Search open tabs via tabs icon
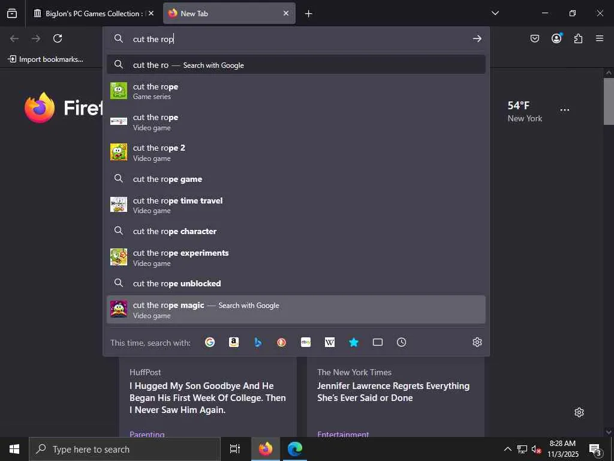This screenshot has width=614, height=461. coord(378,342)
